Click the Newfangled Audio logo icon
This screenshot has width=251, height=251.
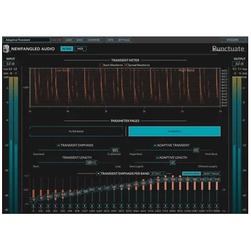[x=7, y=49]
